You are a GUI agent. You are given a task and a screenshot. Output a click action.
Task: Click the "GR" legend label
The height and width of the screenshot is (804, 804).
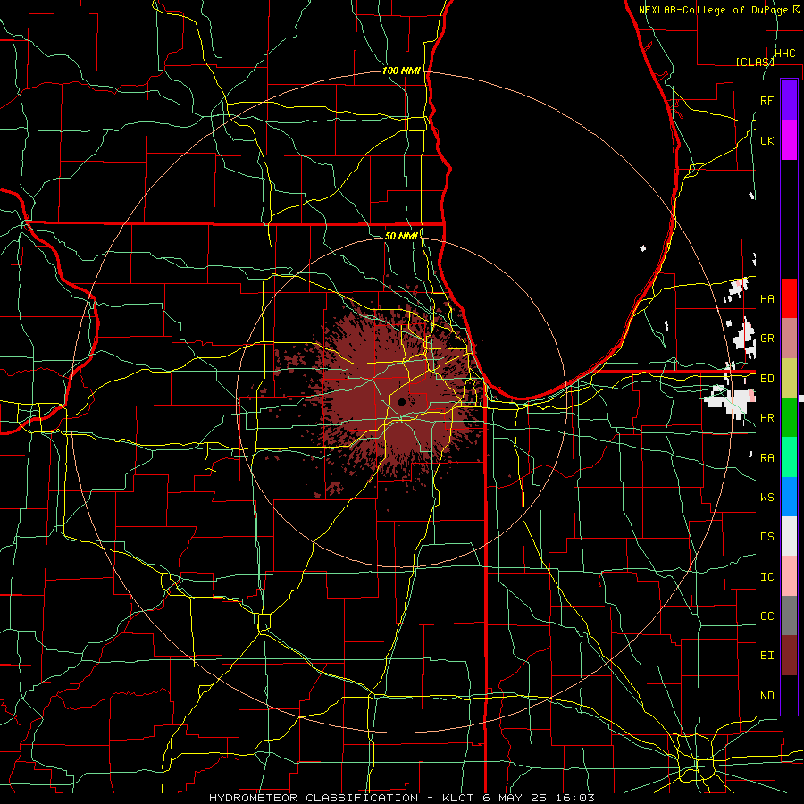coord(766,339)
